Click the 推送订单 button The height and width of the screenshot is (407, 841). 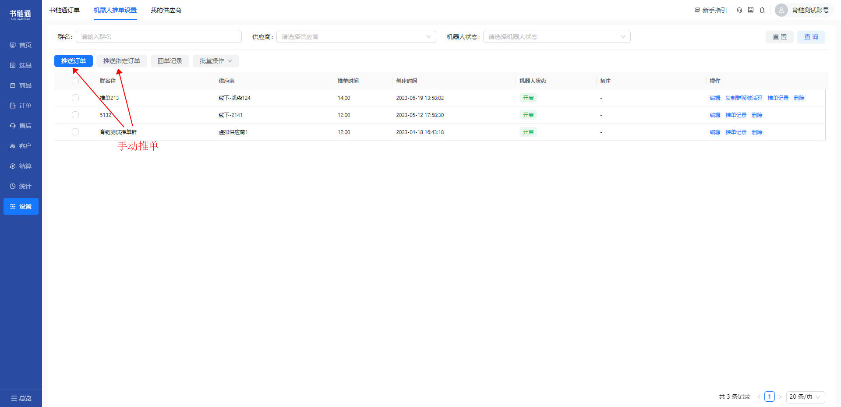coord(74,61)
